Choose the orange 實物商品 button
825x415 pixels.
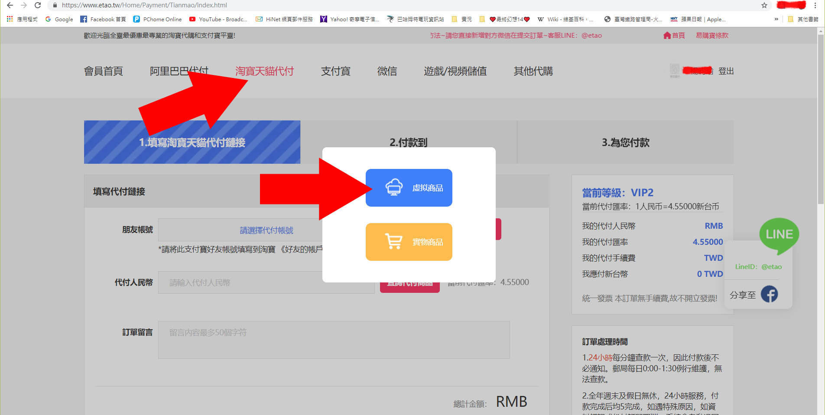pyautogui.click(x=409, y=242)
